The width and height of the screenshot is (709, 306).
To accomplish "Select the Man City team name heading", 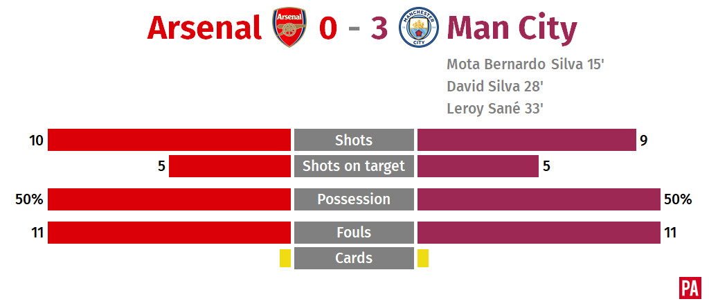I will tap(512, 29).
